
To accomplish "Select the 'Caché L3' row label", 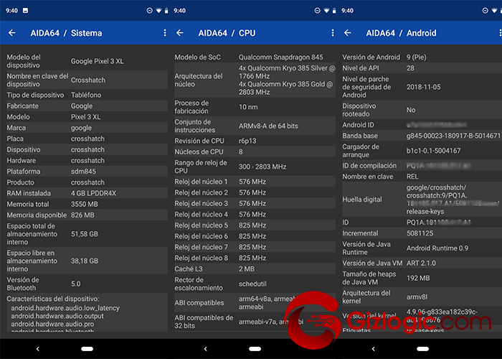I will click(x=189, y=269).
